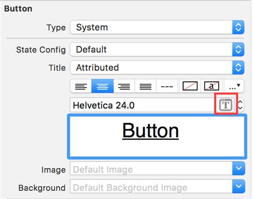The width and height of the screenshot is (253, 199).
Task: Increase font size with stepper up arrow
Action: pyautogui.click(x=240, y=102)
